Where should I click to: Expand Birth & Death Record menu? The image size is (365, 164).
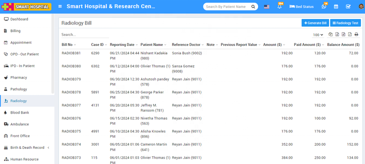coord(27,148)
